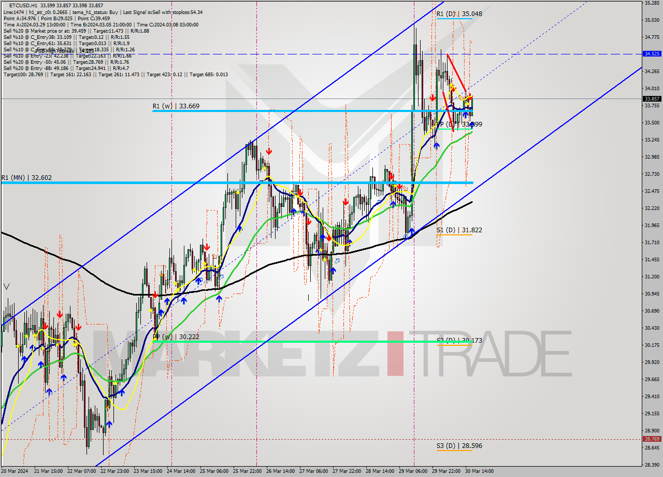Click 30.430 on the price axis
The height and width of the screenshot is (477, 663).
[x=652, y=328]
